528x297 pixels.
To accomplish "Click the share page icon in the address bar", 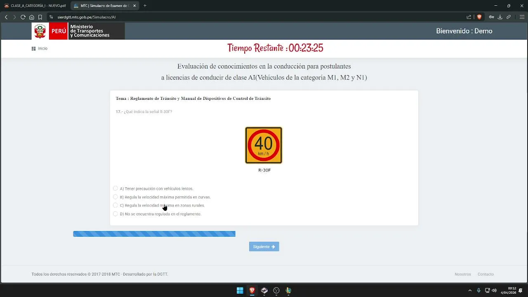I will click(469, 17).
